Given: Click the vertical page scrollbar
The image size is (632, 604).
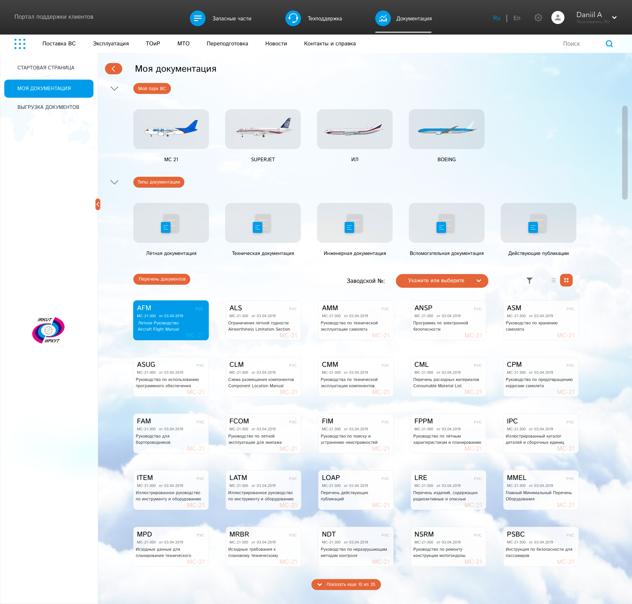Looking at the screenshot, I should pos(625,153).
